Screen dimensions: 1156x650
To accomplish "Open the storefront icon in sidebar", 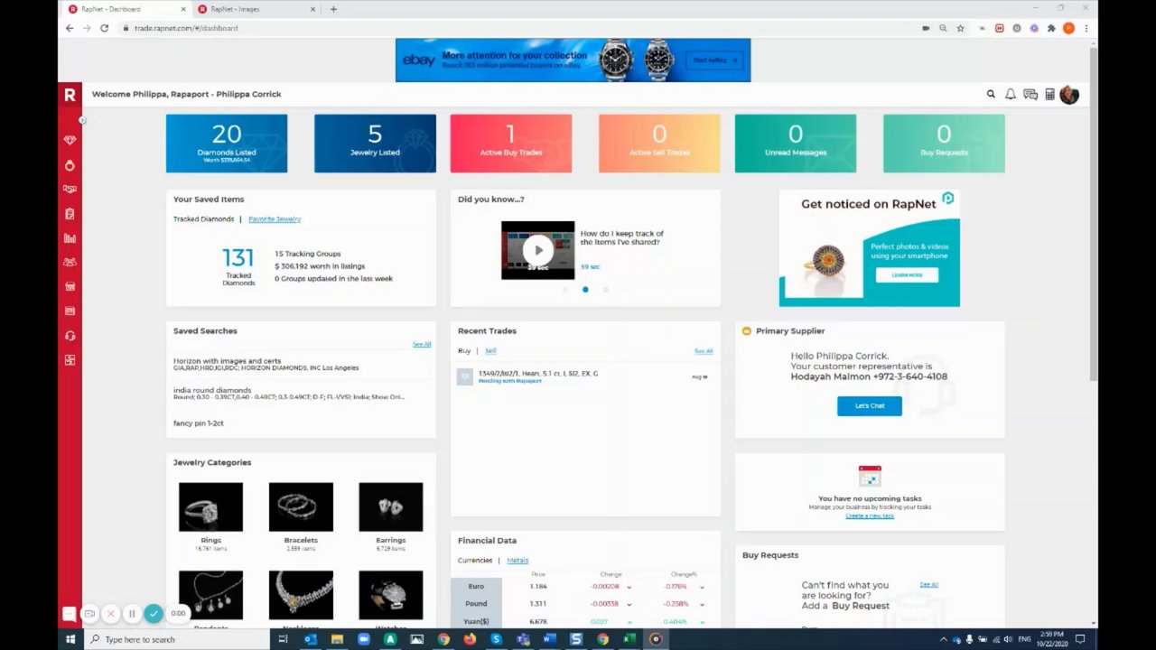I will click(x=70, y=287).
